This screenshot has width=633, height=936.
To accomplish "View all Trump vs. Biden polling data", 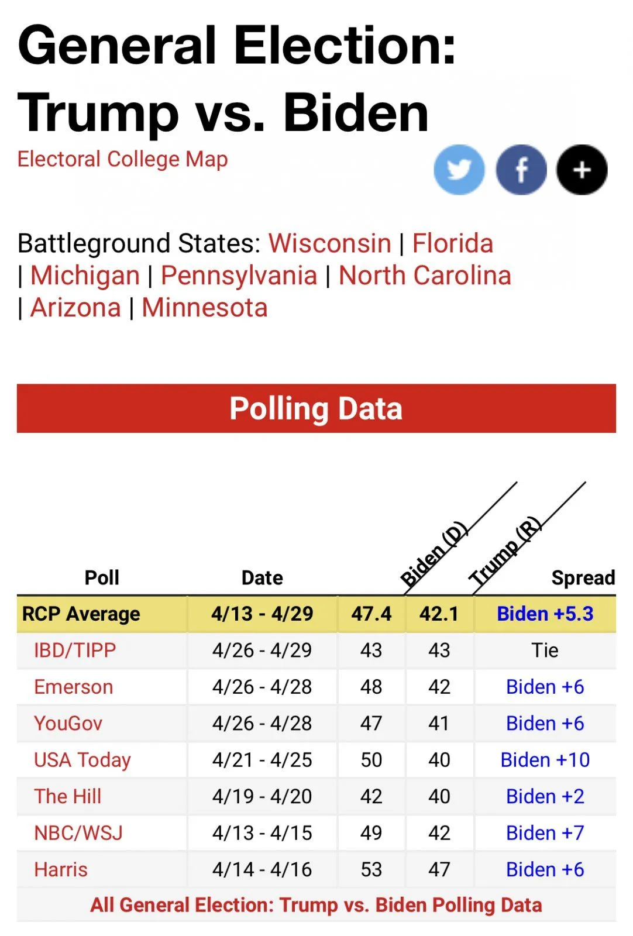I will 316,905.
